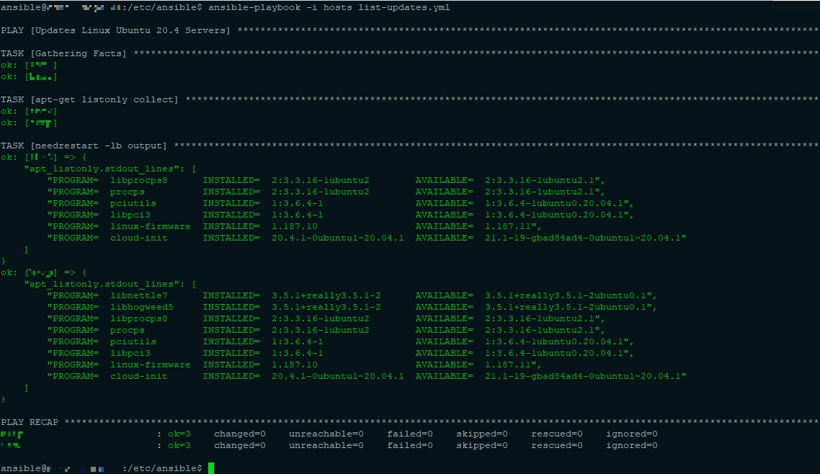Screen dimensions: 820x474
Task: Click the libhogweed5 package name
Action: [141, 307]
